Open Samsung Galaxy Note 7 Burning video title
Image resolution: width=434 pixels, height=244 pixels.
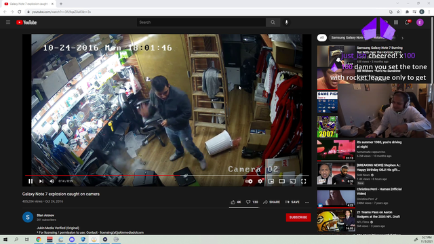coord(380,49)
